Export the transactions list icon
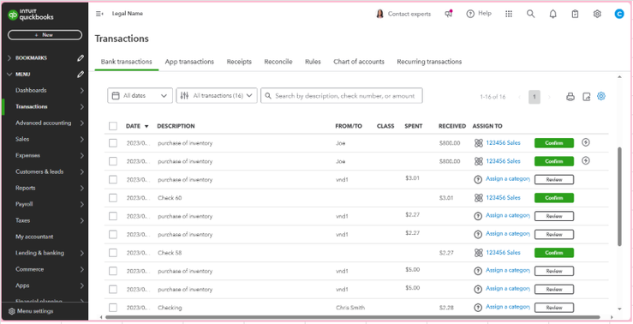This screenshot has width=633, height=324. pyautogui.click(x=586, y=97)
